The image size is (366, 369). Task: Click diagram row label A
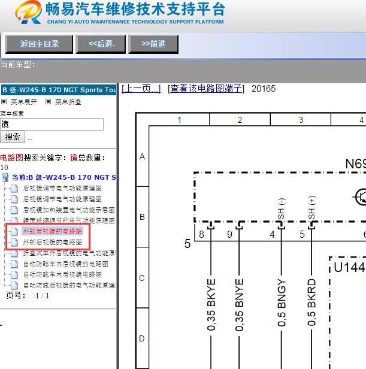click(142, 156)
